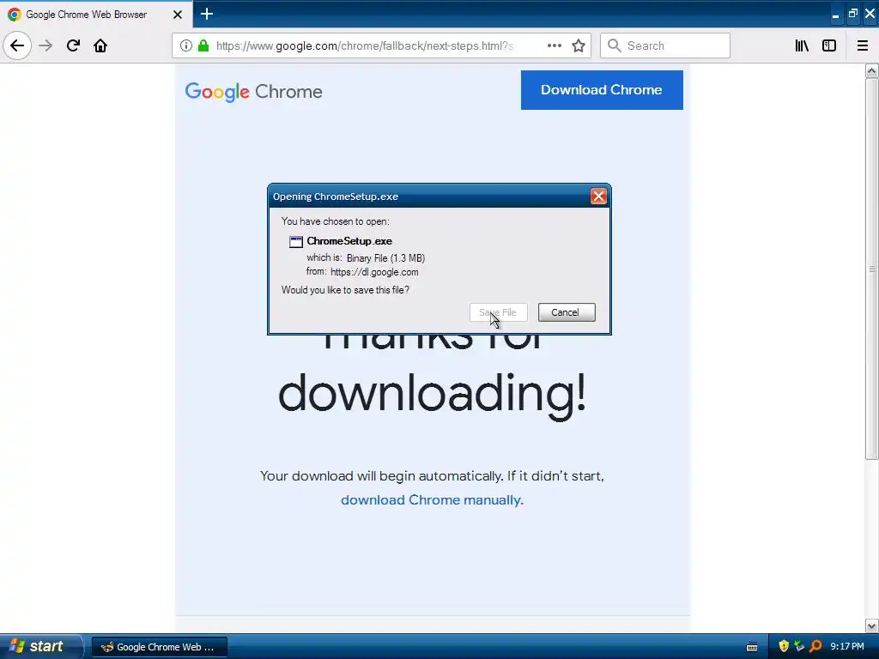This screenshot has width=879, height=659.
Task: Go back with the back arrow
Action: (x=17, y=45)
